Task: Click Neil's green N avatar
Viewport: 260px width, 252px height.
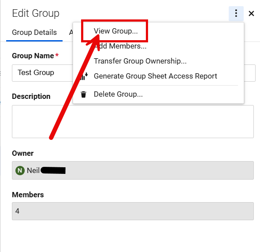Action: click(x=20, y=170)
